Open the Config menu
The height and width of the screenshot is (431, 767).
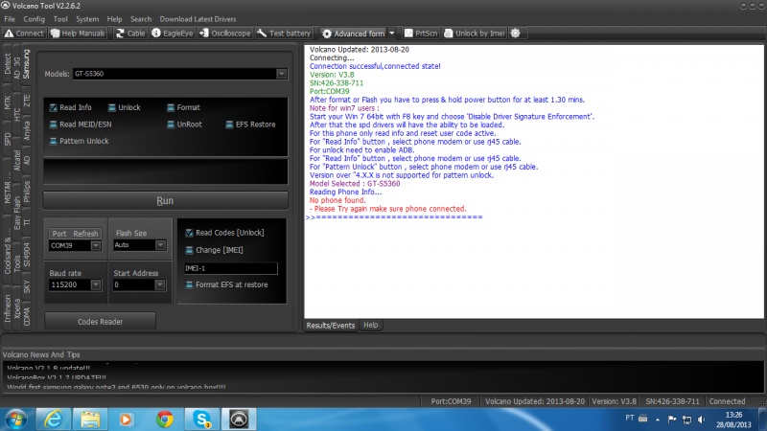(35, 19)
